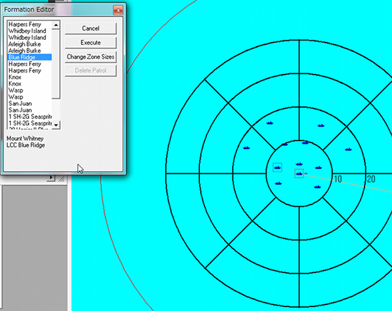The image size is (392, 311).
Task: Click the resize grip beside the scroll arrow
Action: coord(61,178)
